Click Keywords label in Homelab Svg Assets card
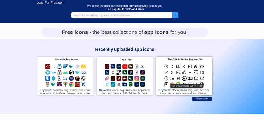 click(46, 90)
